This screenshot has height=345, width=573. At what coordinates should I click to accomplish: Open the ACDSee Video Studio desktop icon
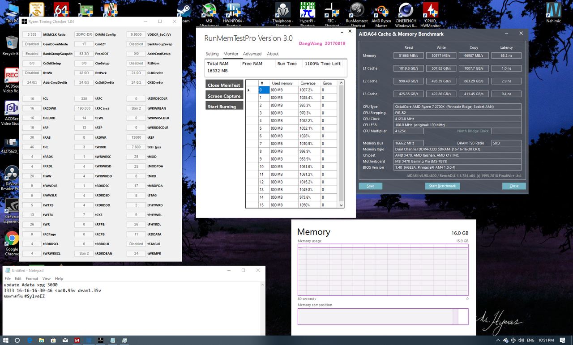[11, 113]
